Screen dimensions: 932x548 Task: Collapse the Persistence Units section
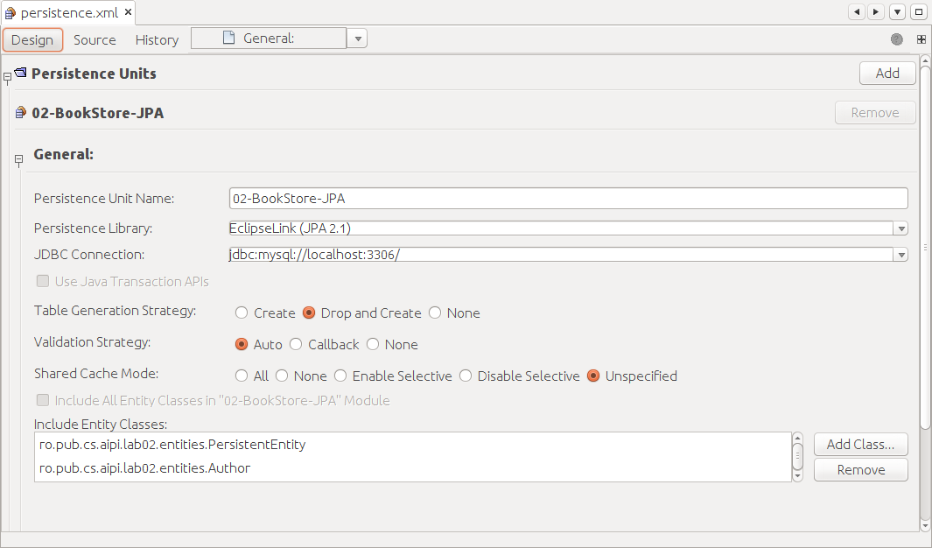(7, 77)
